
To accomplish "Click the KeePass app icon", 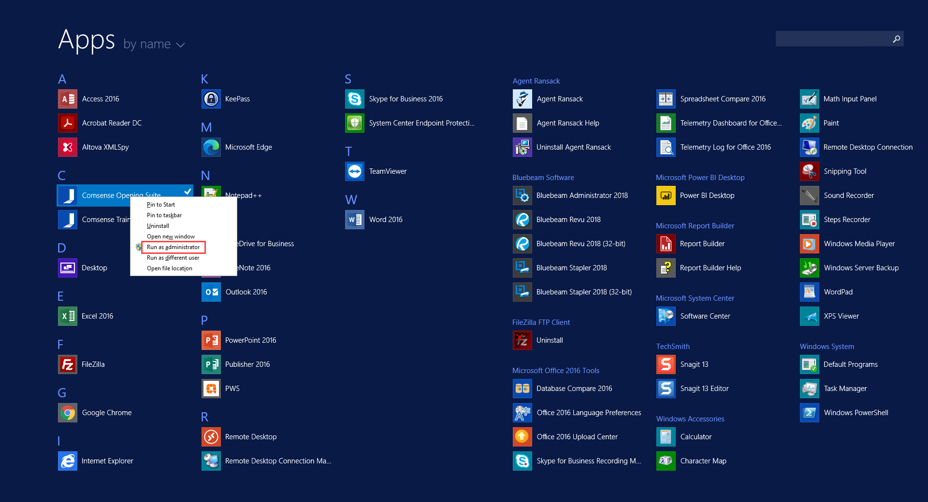I will pyautogui.click(x=211, y=99).
